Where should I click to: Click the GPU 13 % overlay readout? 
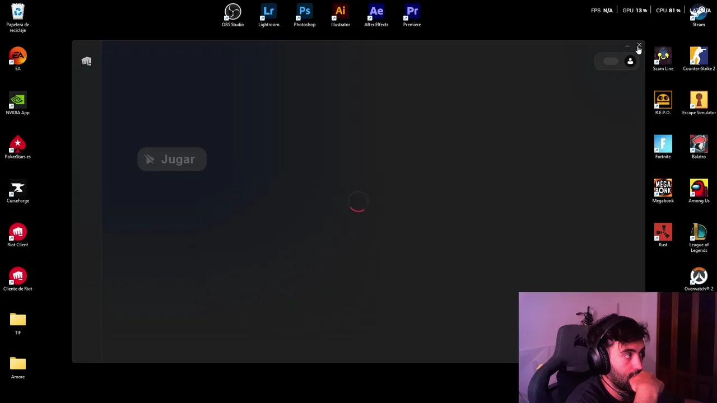pos(635,11)
